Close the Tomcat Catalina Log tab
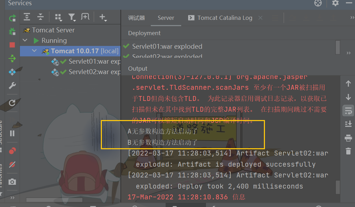This screenshot has width=355, height=207. click(261, 18)
